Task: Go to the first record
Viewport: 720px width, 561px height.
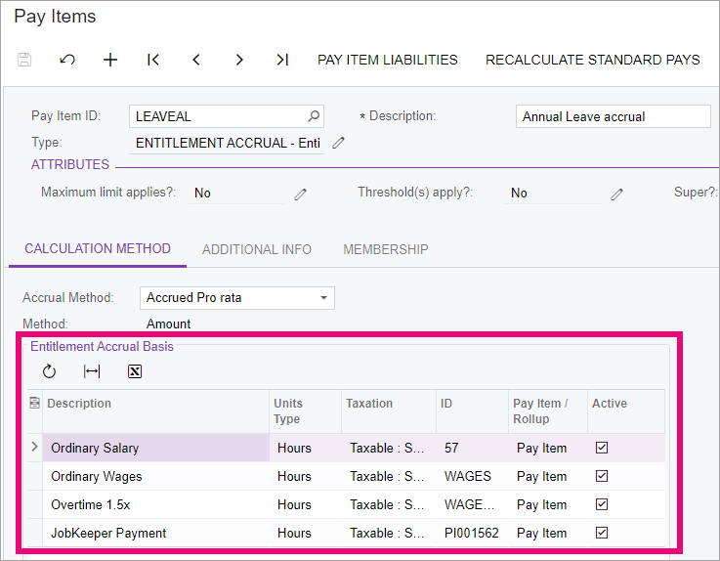Action: (x=153, y=60)
